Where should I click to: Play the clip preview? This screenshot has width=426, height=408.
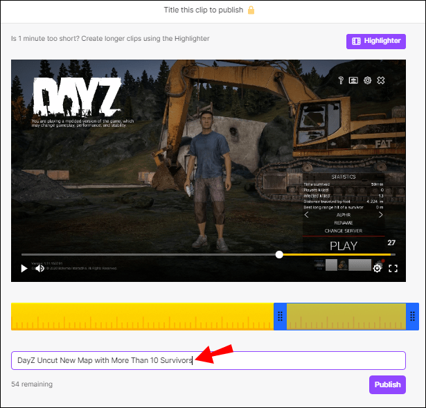click(x=24, y=268)
